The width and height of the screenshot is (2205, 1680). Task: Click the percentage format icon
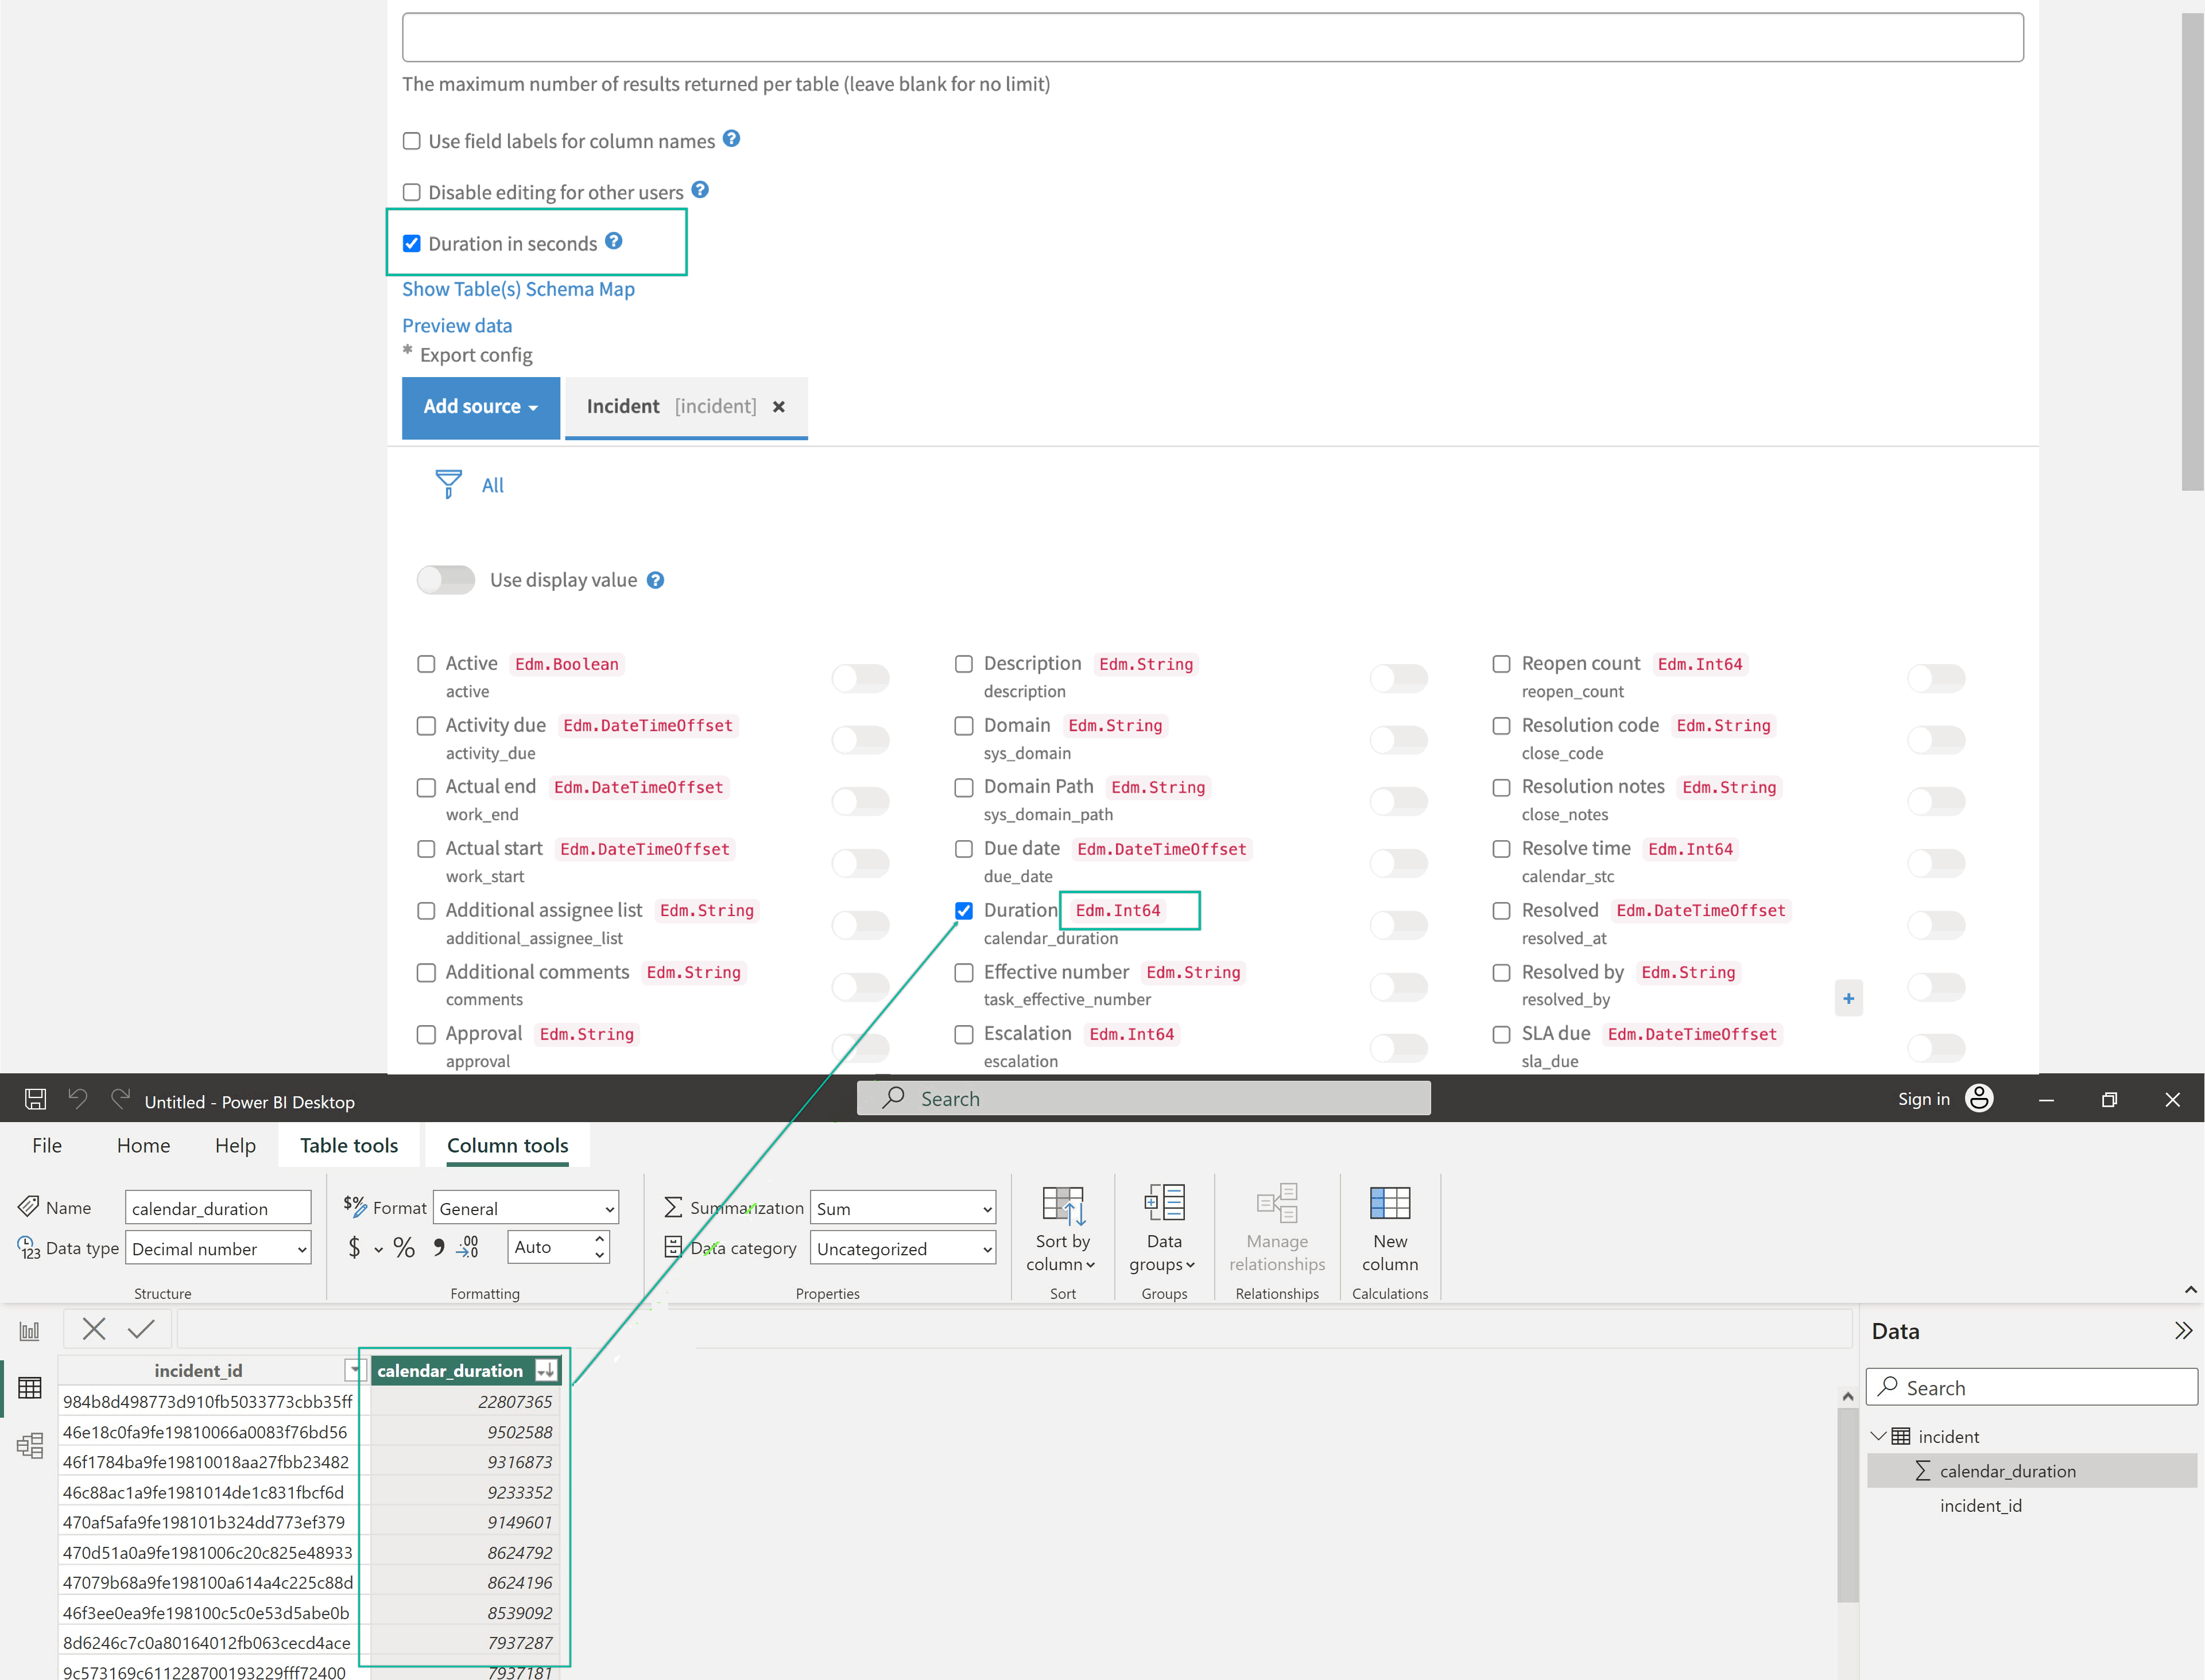(x=404, y=1247)
